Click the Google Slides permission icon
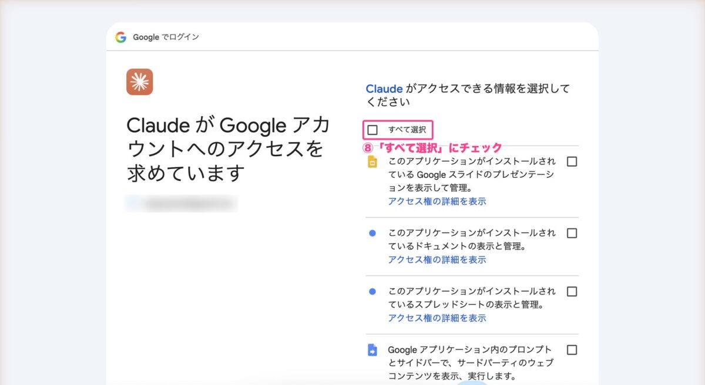705x385 pixels. point(372,162)
